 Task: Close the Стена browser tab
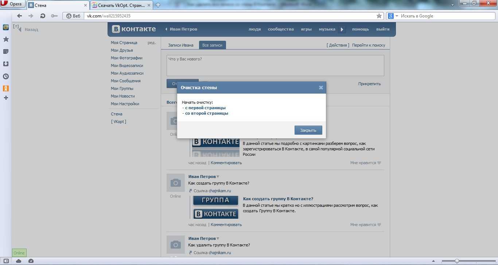[86, 5]
